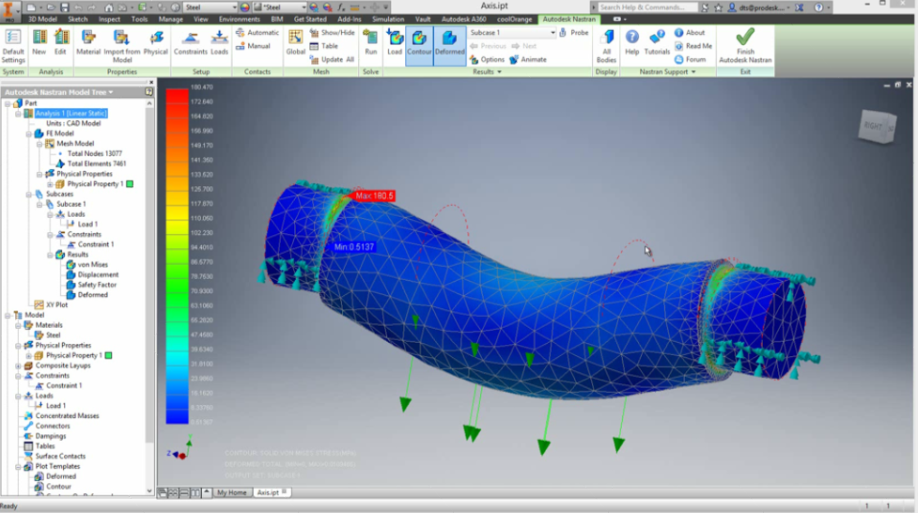The width and height of the screenshot is (918, 513).
Task: Expand Physical Property 1 under FE Model
Action: click(50, 184)
